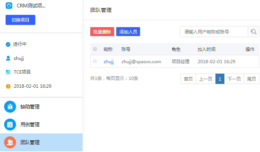Check the checkbox for the zhujj row
The image size is (260, 152).
(95, 61)
